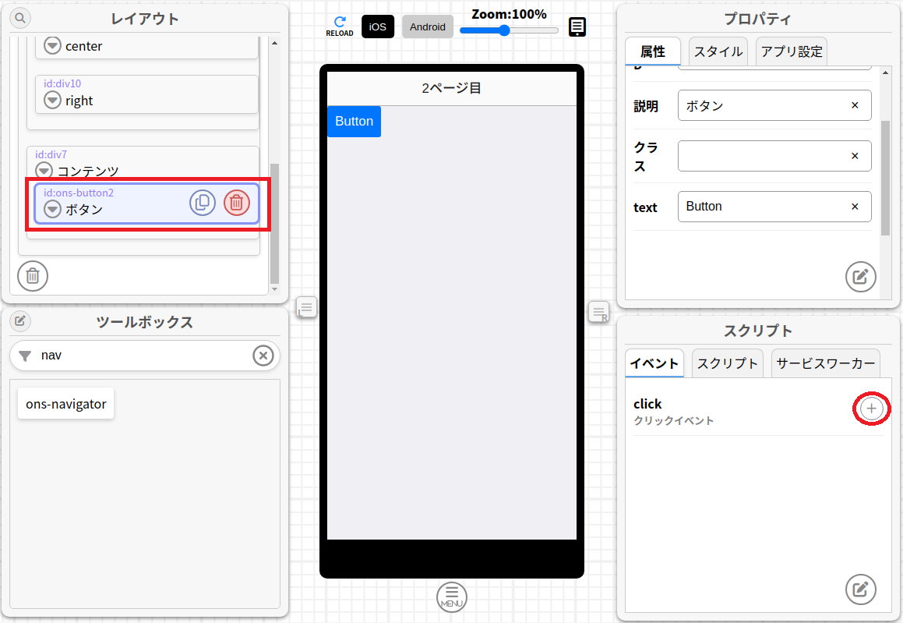Toggle the right panel collapse handle

coord(598,311)
